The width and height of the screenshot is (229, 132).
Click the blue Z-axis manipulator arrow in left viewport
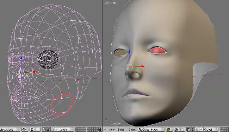[21, 58]
